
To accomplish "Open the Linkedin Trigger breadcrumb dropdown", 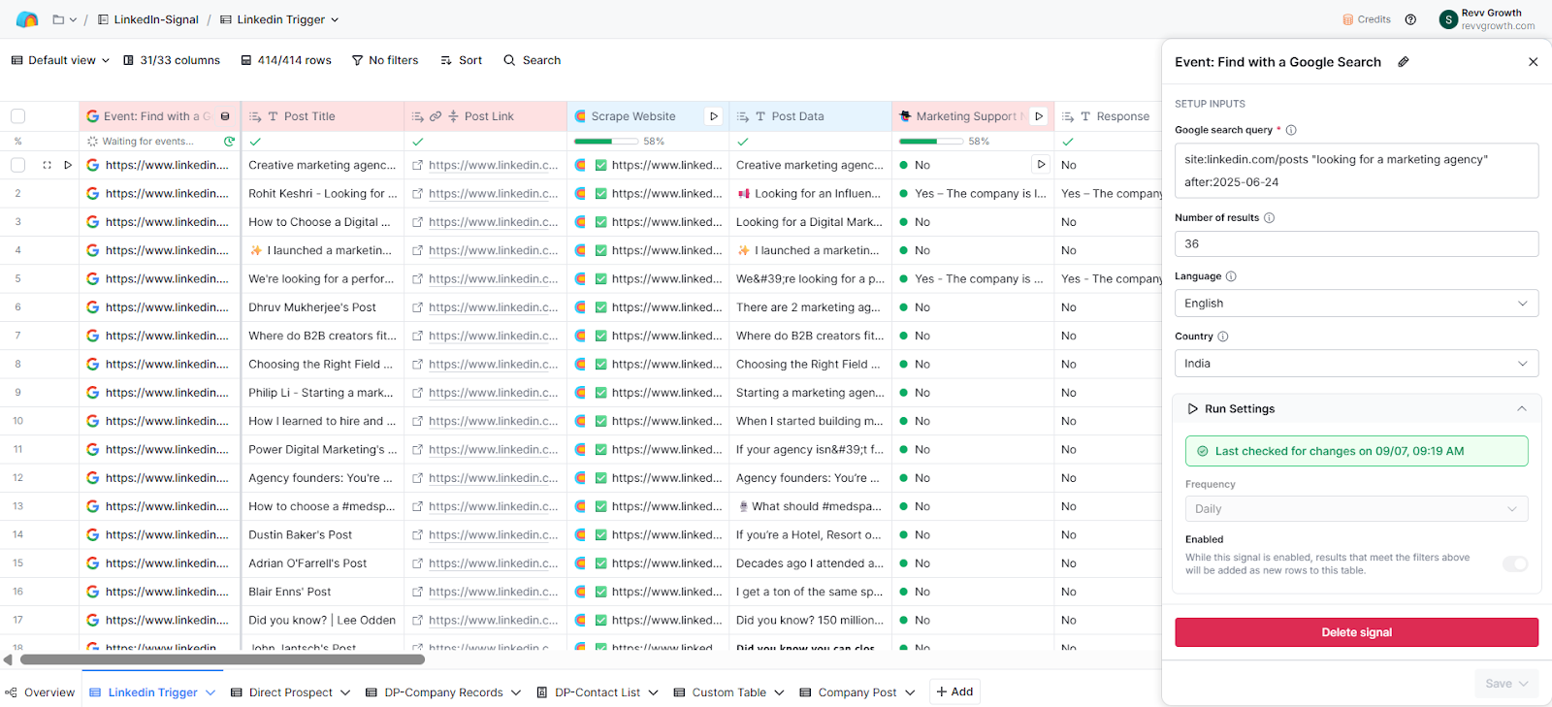I will (x=335, y=19).
